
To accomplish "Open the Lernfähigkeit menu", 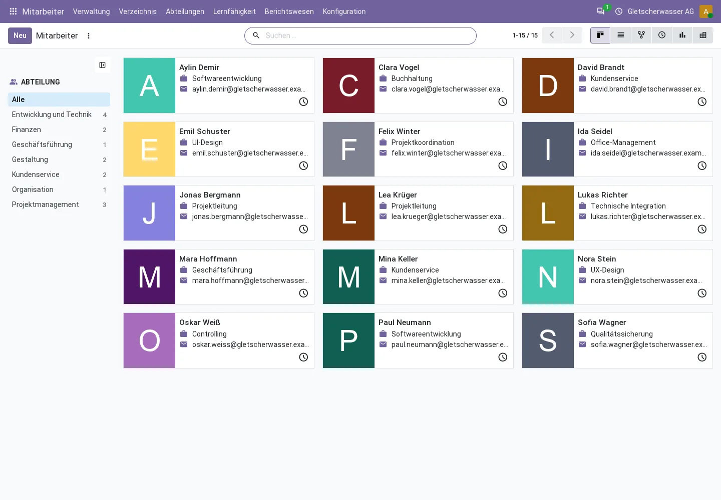I will (234, 11).
